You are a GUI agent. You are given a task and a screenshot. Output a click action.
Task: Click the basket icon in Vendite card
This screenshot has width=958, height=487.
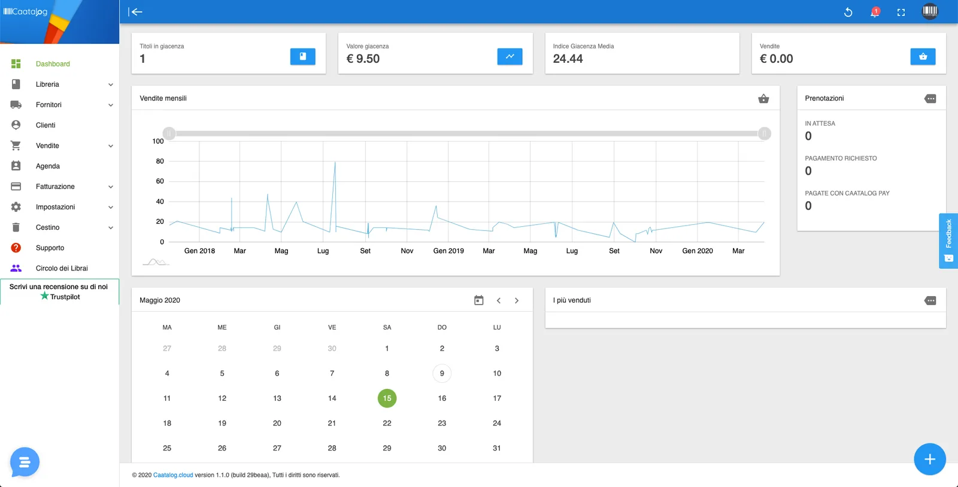[923, 56]
